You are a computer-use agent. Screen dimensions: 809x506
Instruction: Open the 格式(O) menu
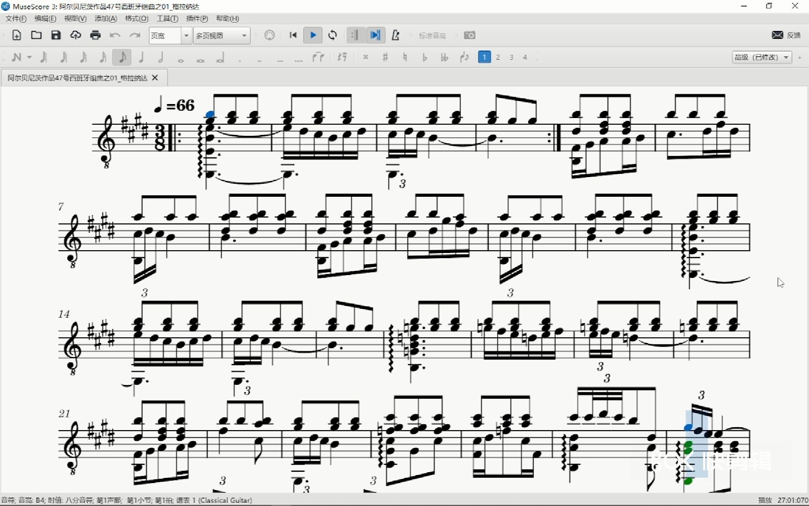point(137,18)
